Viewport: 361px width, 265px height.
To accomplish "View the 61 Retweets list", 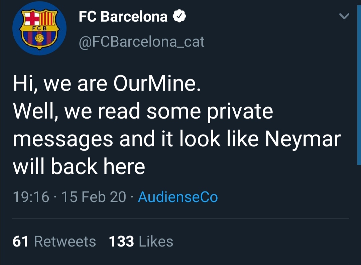I will (x=54, y=241).
